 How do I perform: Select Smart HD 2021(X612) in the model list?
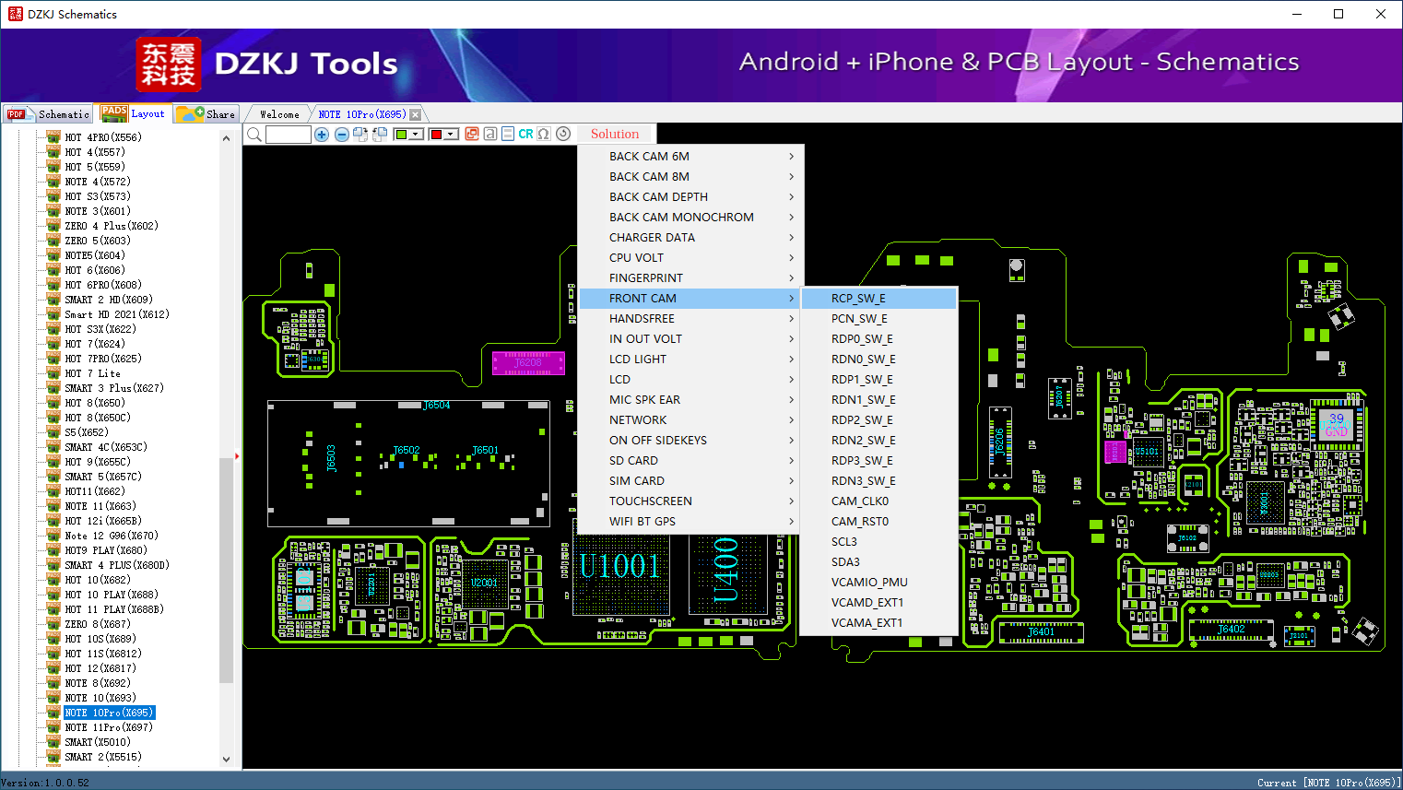pos(117,314)
